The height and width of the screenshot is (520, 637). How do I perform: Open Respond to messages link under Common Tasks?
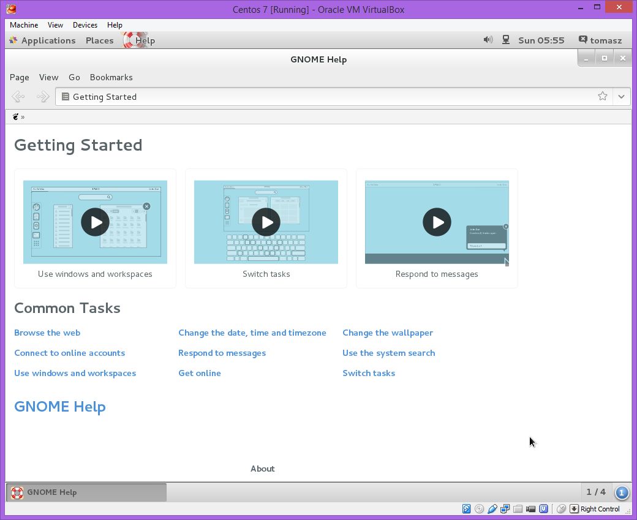222,353
